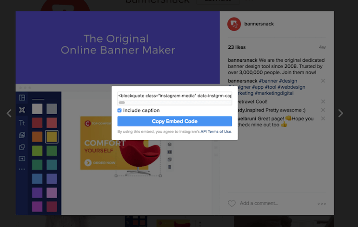
Task: Pick the slate gray color swatch
Action: (52, 109)
